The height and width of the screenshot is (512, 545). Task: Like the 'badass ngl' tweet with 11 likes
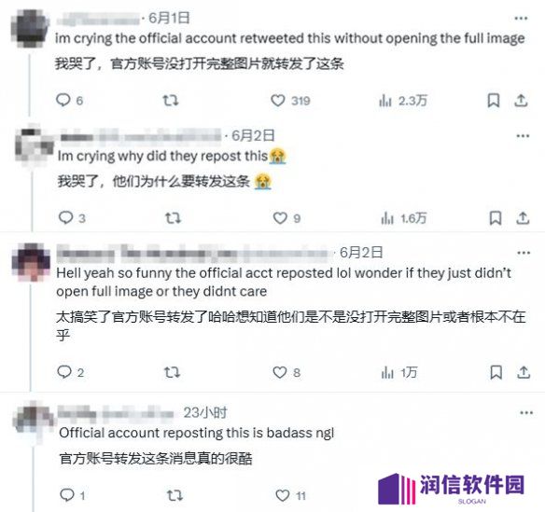tap(290, 495)
